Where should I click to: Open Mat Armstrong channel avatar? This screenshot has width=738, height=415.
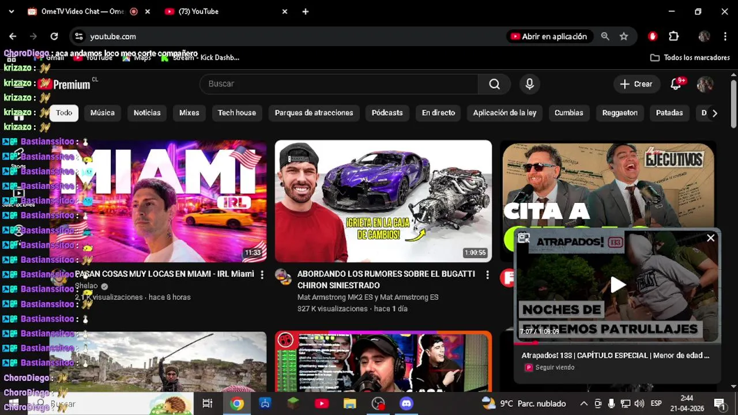(283, 277)
